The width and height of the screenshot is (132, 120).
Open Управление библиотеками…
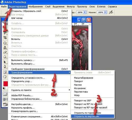pyautogui.click(x=40, y=99)
